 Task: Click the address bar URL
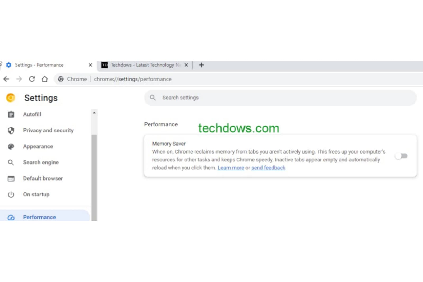(x=133, y=79)
